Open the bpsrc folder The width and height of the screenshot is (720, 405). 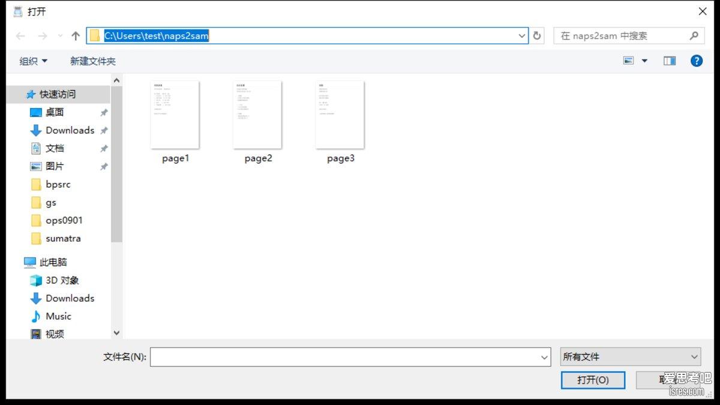[x=58, y=184]
